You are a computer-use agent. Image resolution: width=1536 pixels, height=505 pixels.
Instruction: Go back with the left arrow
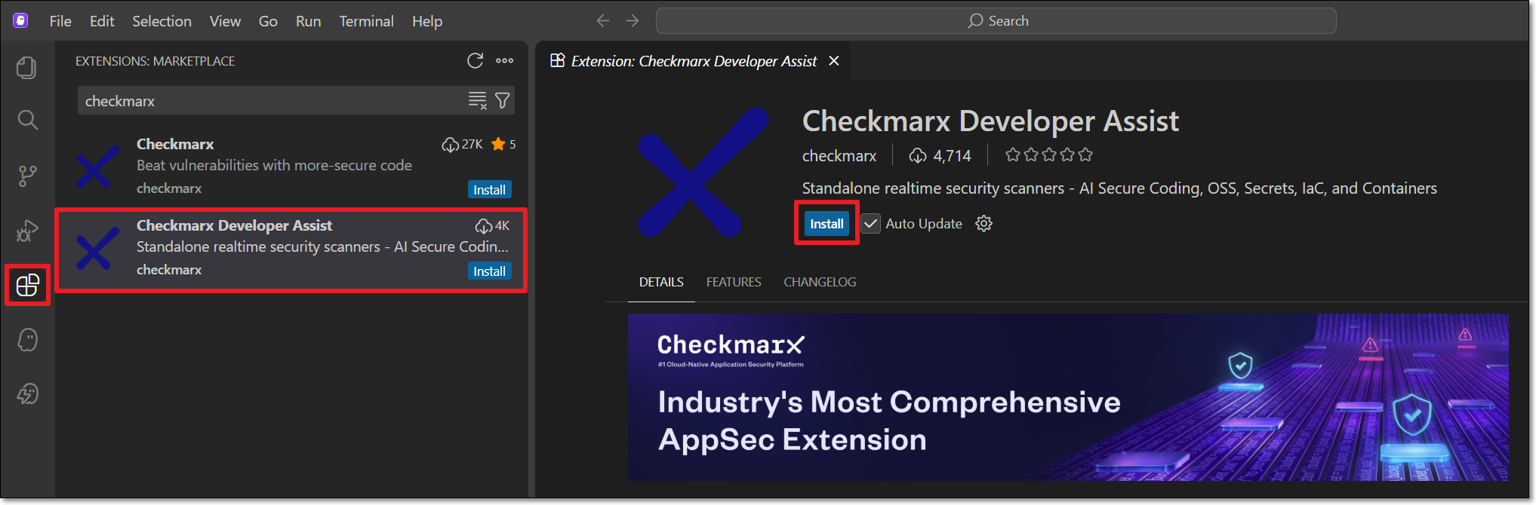pyautogui.click(x=602, y=21)
